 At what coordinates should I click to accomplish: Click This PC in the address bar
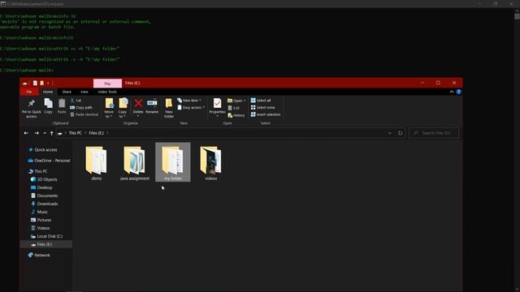pos(76,133)
